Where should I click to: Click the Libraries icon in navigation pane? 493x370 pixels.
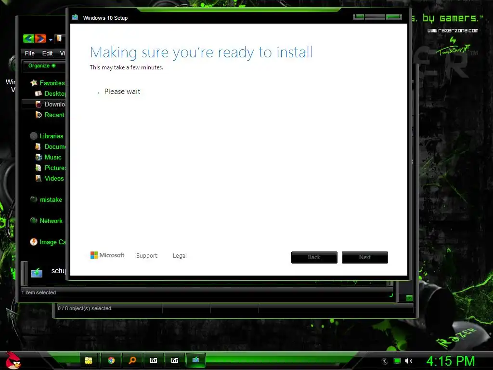point(34,136)
